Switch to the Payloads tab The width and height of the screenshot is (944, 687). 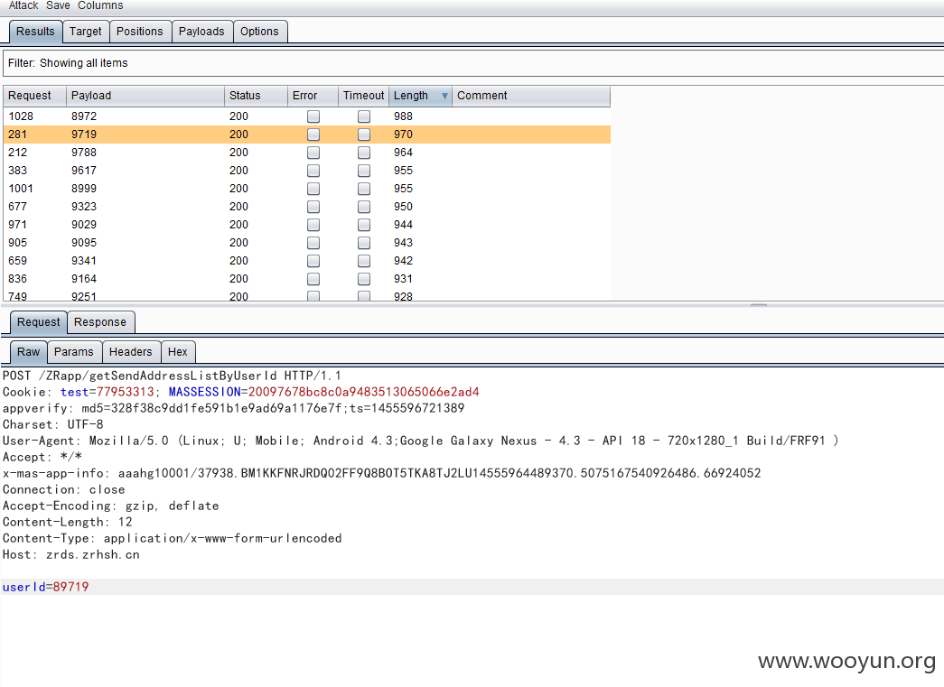coord(201,32)
